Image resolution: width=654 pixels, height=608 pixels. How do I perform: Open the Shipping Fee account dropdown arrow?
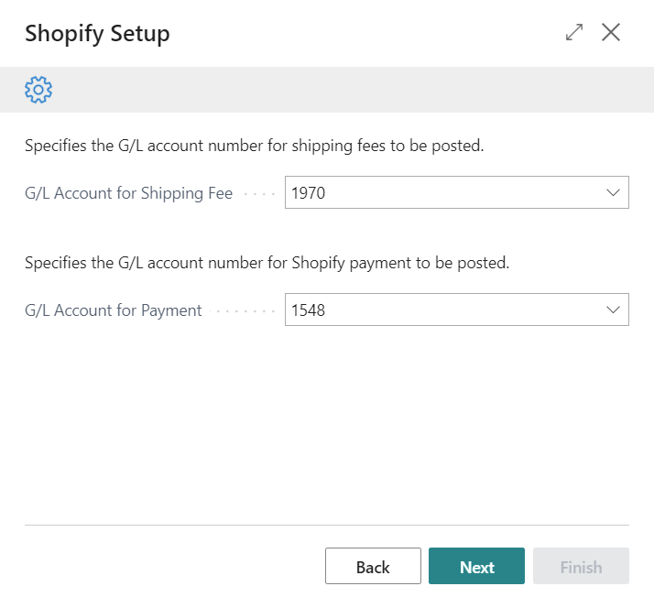613,193
